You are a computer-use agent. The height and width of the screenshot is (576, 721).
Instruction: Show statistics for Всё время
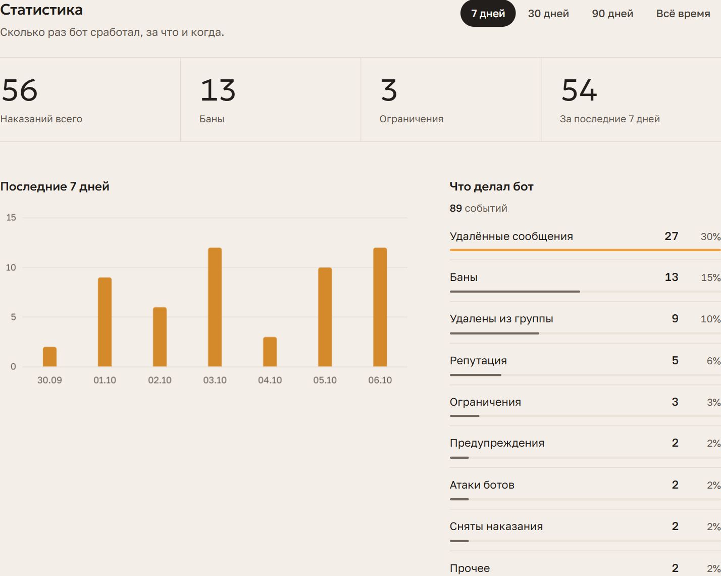(x=683, y=14)
